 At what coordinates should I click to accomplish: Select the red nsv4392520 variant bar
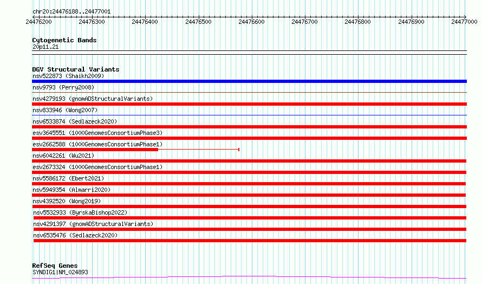249,206
